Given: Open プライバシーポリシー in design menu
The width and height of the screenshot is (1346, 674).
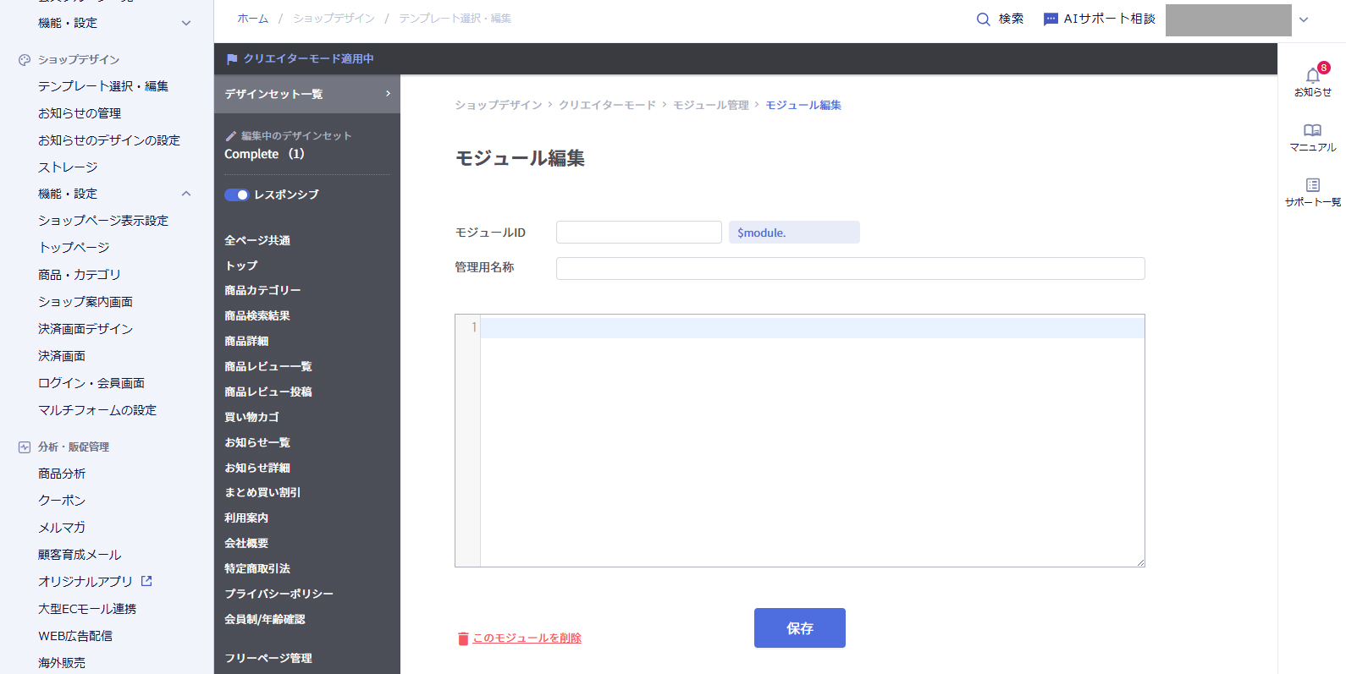Looking at the screenshot, I should pyautogui.click(x=279, y=594).
